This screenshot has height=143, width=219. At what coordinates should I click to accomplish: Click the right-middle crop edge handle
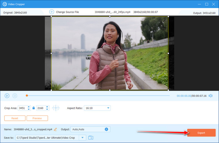click(x=168, y=53)
